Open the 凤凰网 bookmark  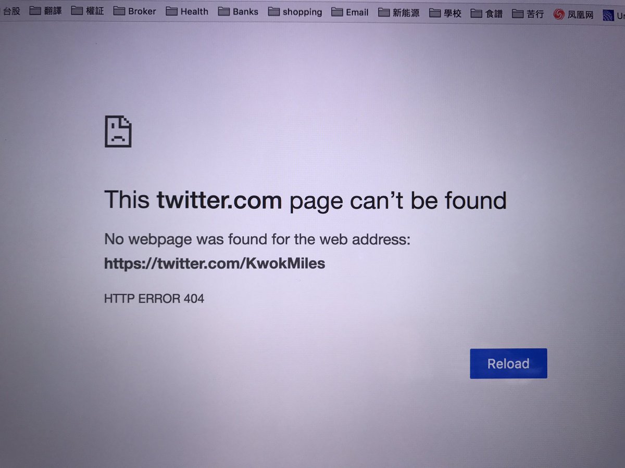(573, 15)
